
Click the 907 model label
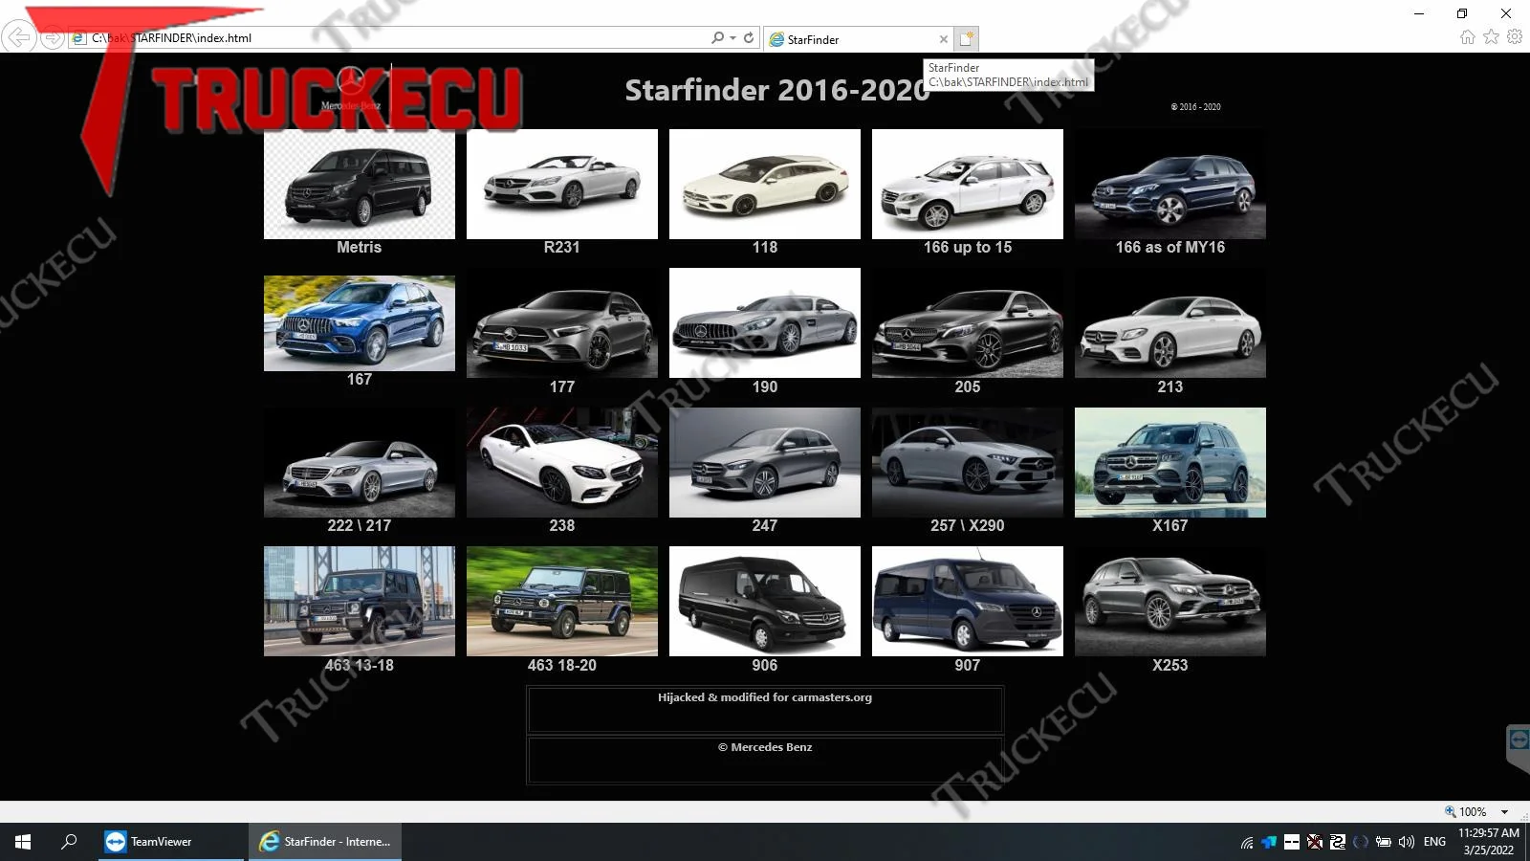(x=968, y=665)
